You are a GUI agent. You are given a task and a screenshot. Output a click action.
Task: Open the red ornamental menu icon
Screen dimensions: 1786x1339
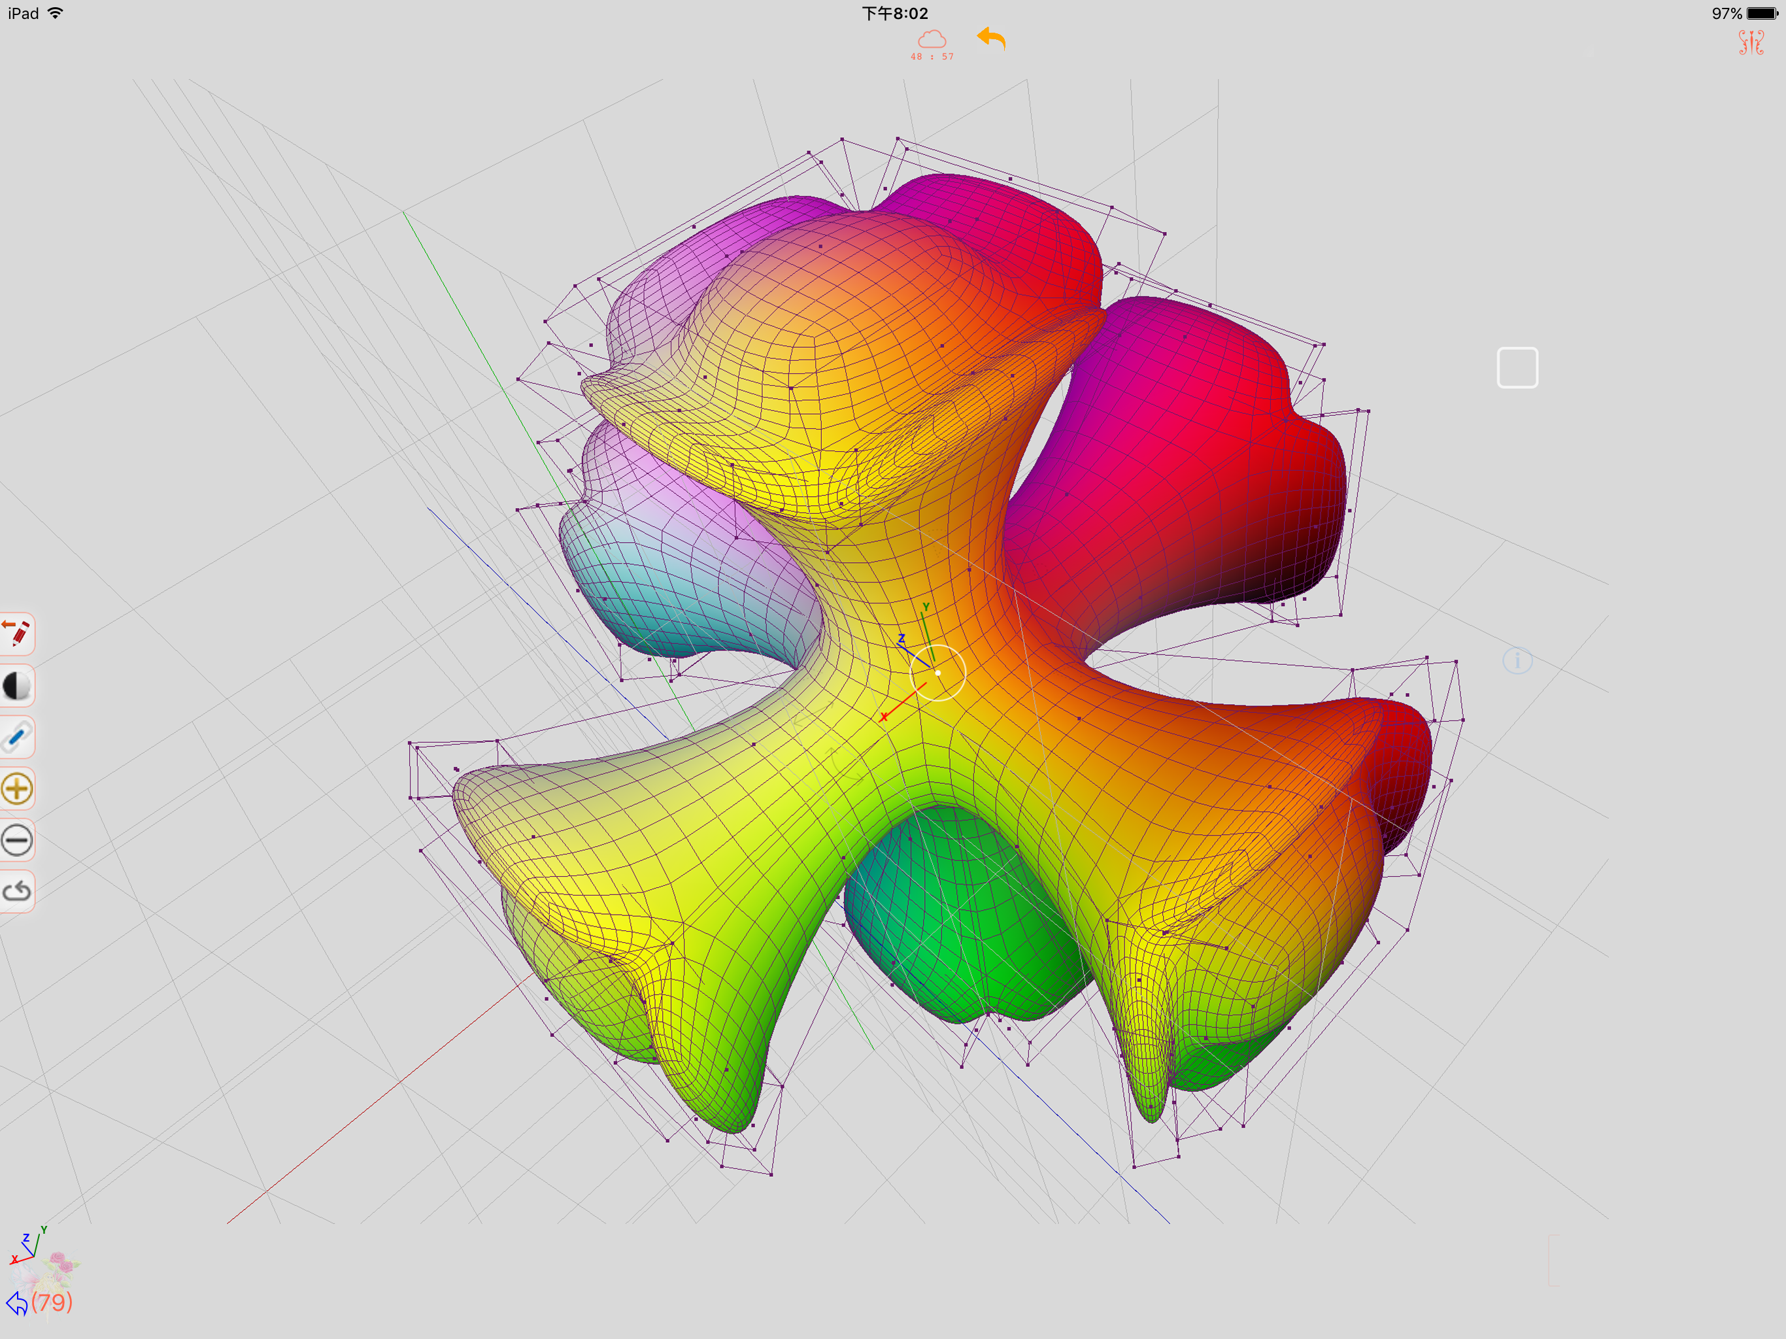[x=1751, y=42]
